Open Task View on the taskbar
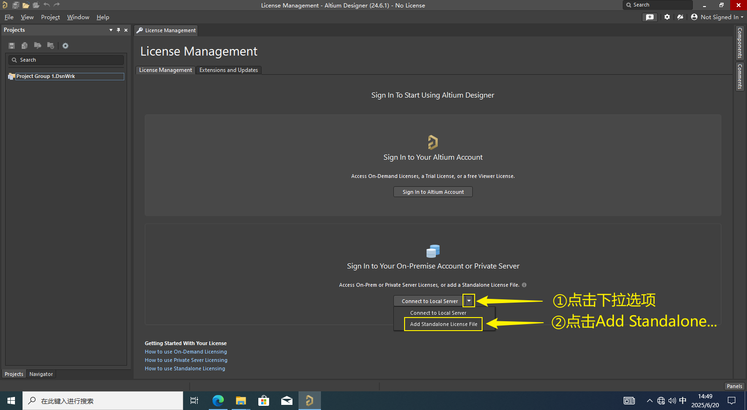 [x=194, y=401]
